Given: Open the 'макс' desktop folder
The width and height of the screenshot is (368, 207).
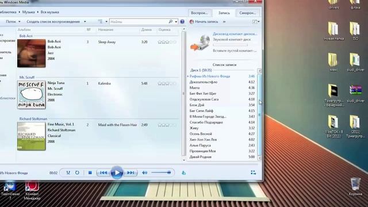Looking at the screenshot, I should [333, 62].
